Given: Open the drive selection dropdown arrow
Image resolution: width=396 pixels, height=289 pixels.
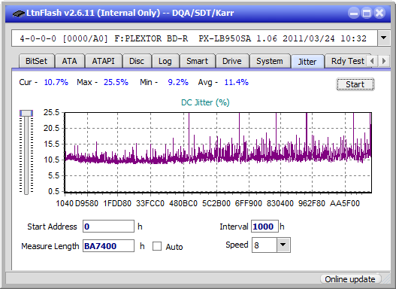Looking at the screenshot, I should [x=384, y=38].
